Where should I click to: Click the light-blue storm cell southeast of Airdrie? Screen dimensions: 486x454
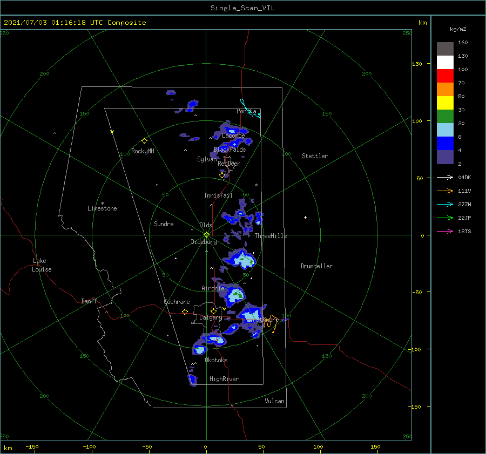[x=235, y=295]
